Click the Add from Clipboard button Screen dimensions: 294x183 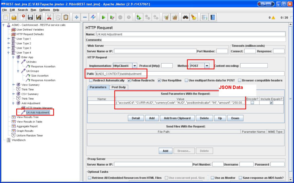[177, 118]
